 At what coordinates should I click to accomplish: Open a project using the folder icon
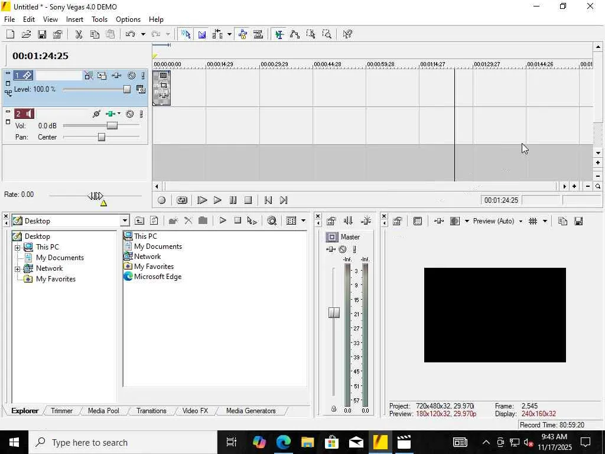26,34
